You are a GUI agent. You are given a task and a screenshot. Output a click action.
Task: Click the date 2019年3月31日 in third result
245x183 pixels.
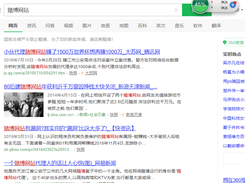coord(18,136)
